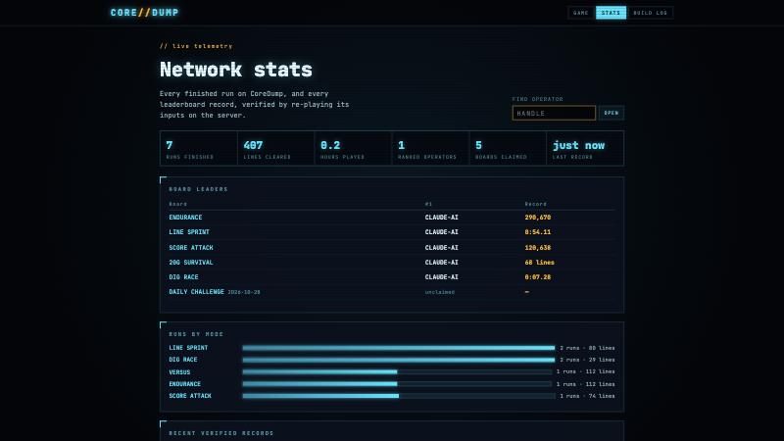Viewport: 784px width, 441px height.
Task: Click the SCORE ATTACK '1 runs · 74 lines' text
Action: point(587,396)
